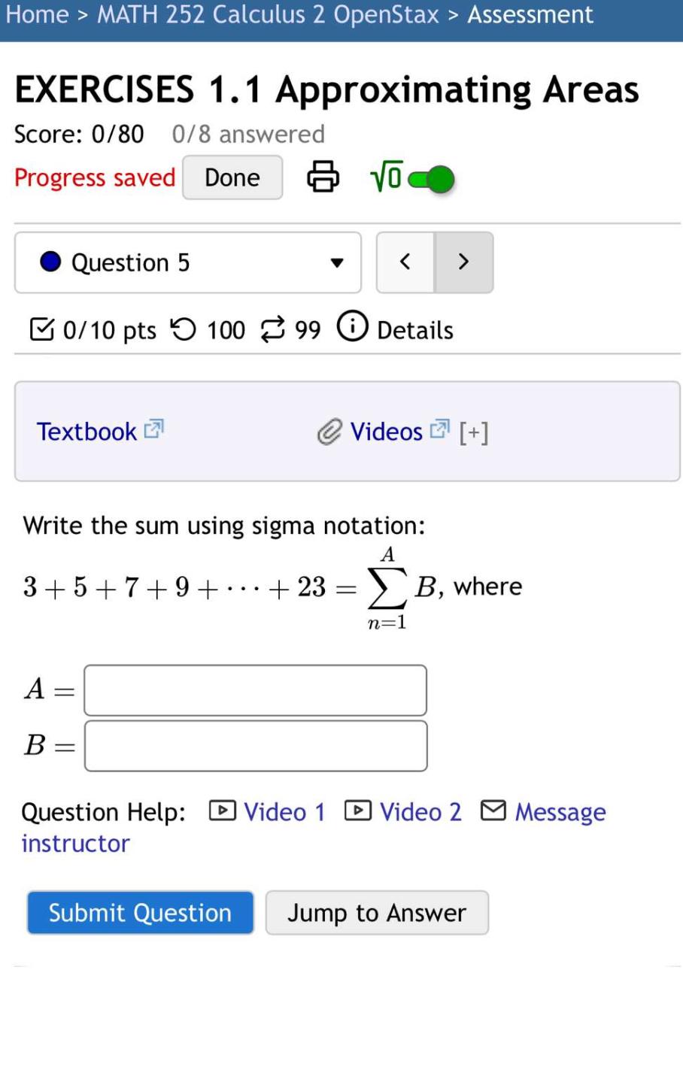
Task: Click the check-square icon beside 0/10 pts
Action: tap(43, 327)
